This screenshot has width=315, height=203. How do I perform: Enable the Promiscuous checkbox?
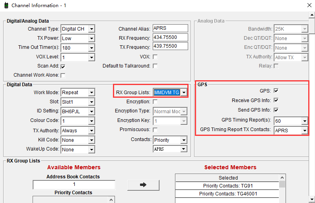click(155, 130)
